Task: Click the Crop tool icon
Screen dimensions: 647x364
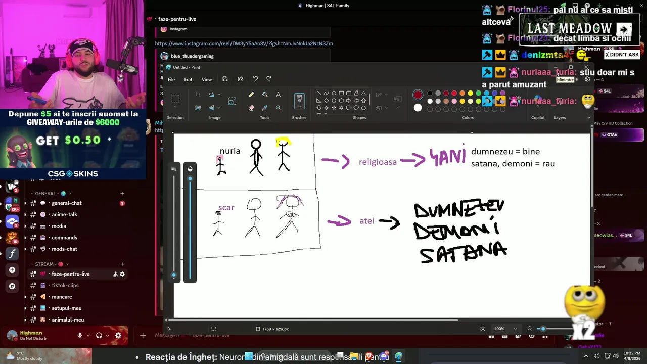Action: [198, 95]
